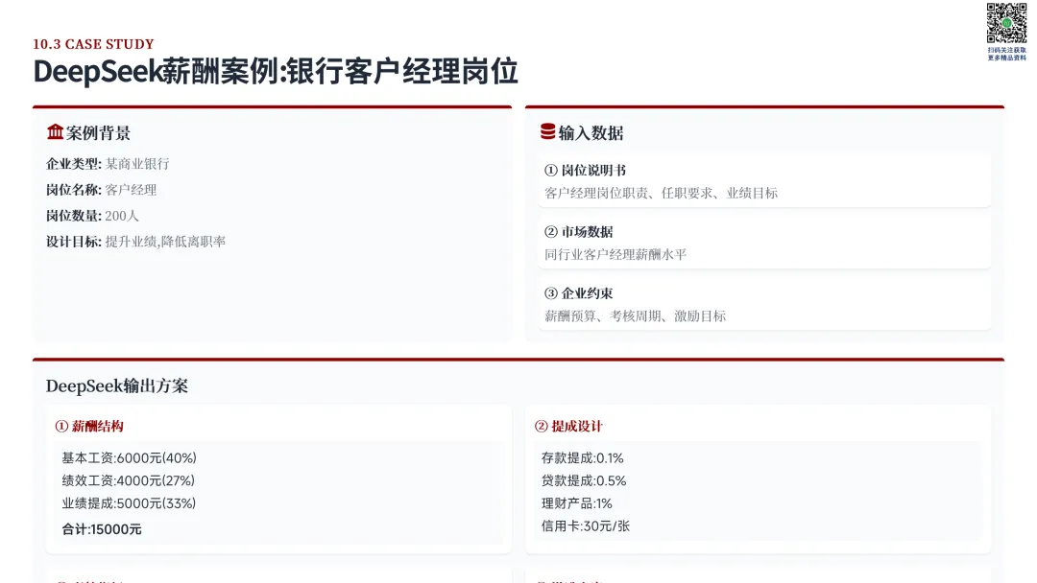Viewport: 1037px width, 583px height.
Task: Click the 贷款提成:0.5% commission line
Action: tap(584, 480)
